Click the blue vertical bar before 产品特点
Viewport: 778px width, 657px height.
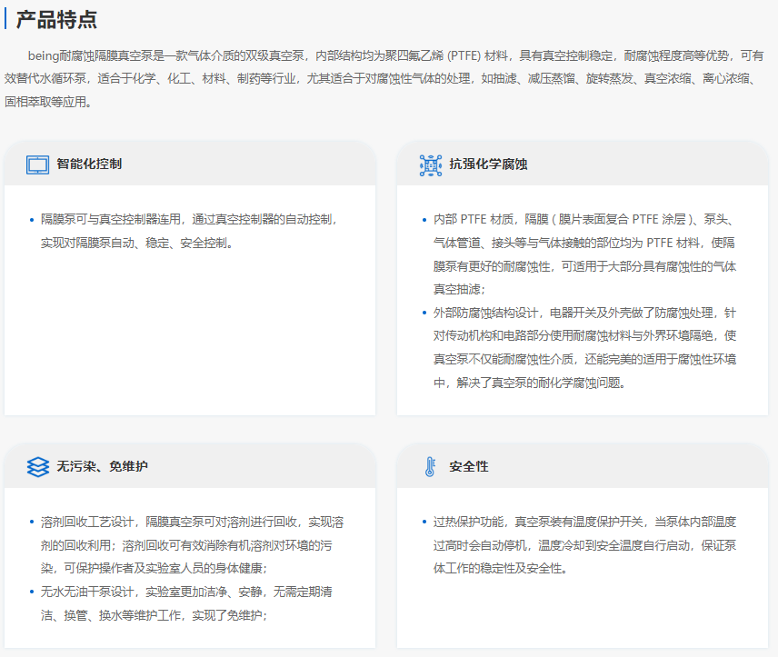(x=6, y=19)
